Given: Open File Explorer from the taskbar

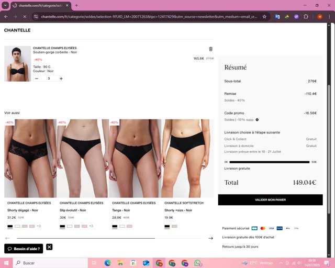Looking at the screenshot, I should [120, 263].
